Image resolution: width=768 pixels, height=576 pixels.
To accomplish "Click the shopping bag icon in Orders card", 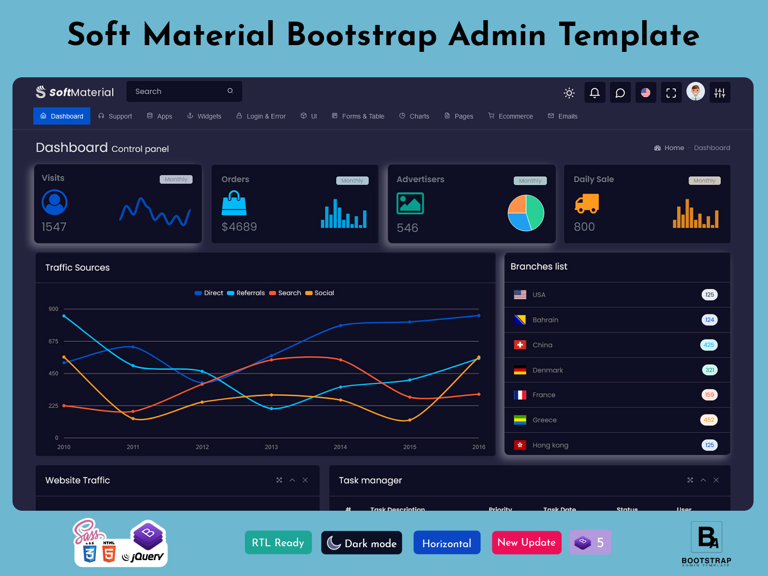I will click(235, 204).
